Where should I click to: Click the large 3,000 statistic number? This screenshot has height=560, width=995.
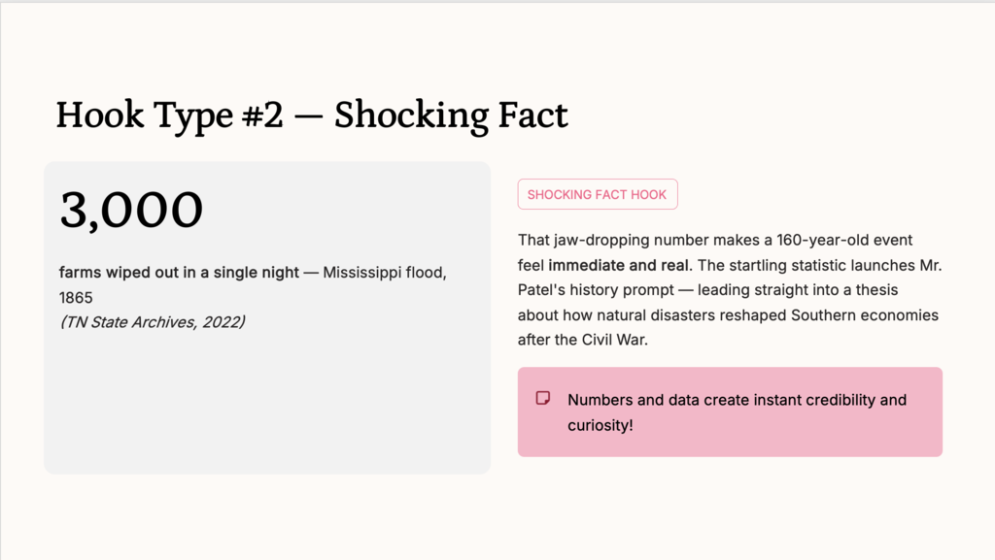(x=131, y=210)
